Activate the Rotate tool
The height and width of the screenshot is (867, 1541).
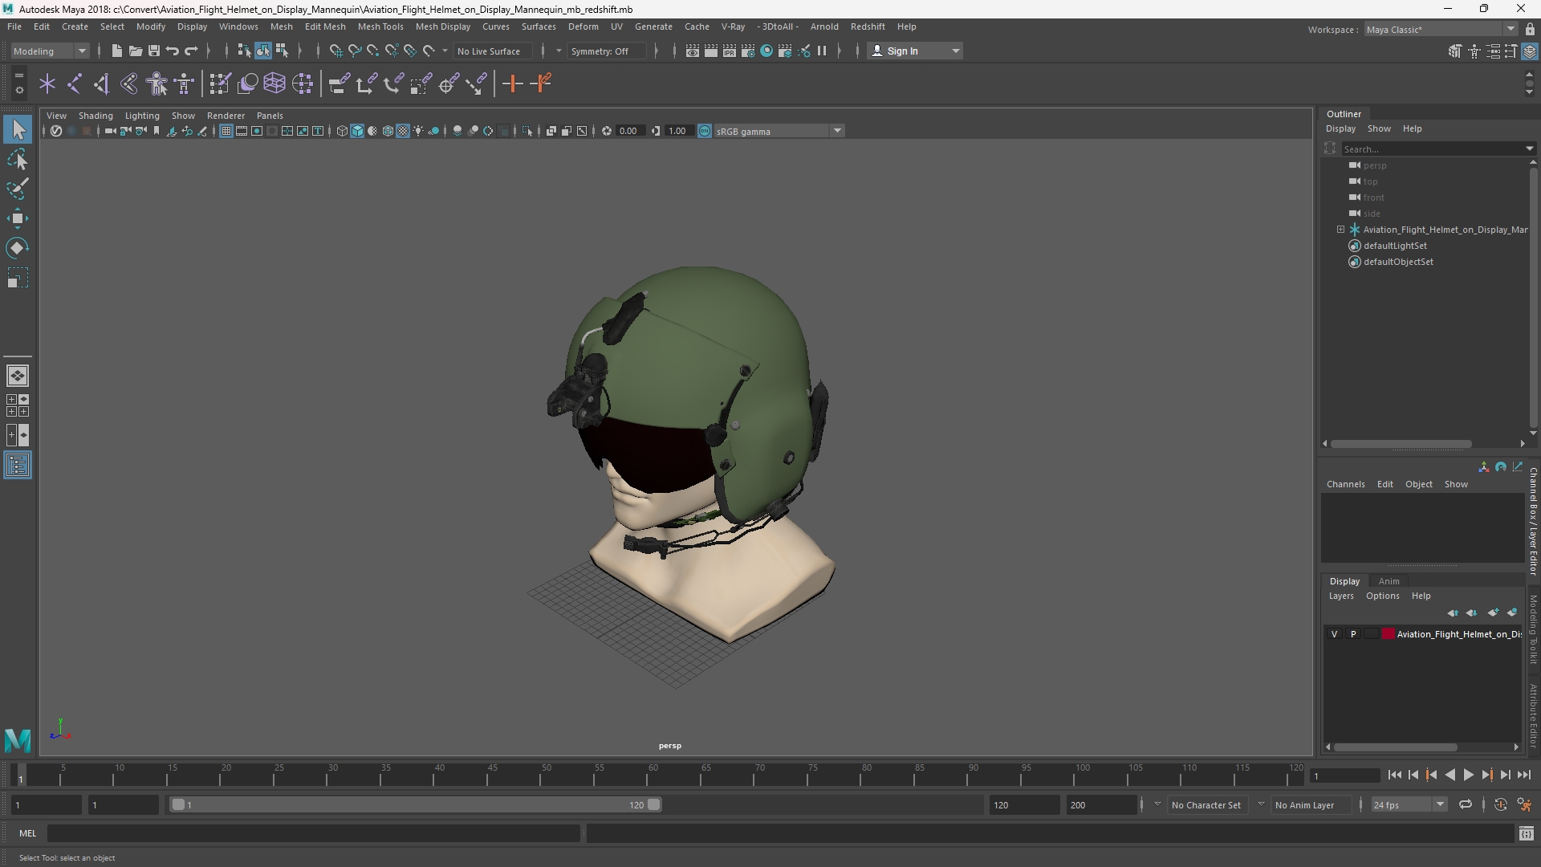click(x=18, y=248)
